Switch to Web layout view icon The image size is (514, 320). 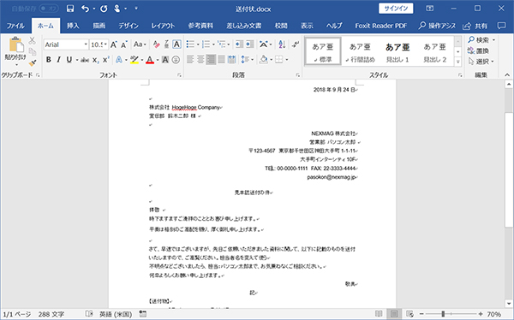[409, 314]
